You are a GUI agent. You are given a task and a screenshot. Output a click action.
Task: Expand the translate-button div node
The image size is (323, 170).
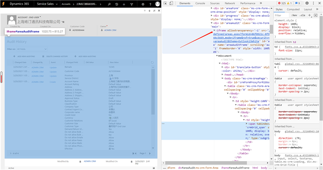point(222,67)
